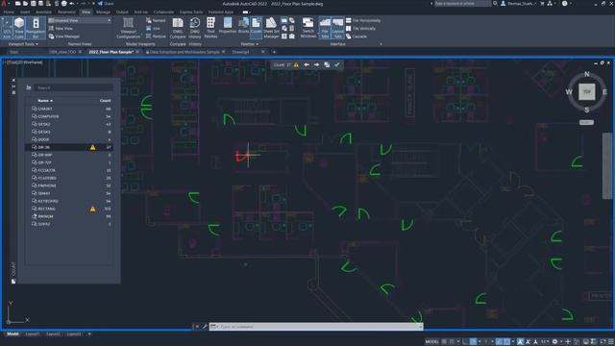Click the Join viewports icon
The height and width of the screenshot is (346, 615).
(x=149, y=28)
